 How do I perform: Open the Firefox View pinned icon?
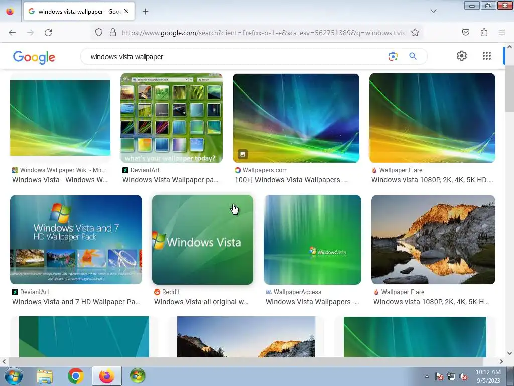point(10,12)
